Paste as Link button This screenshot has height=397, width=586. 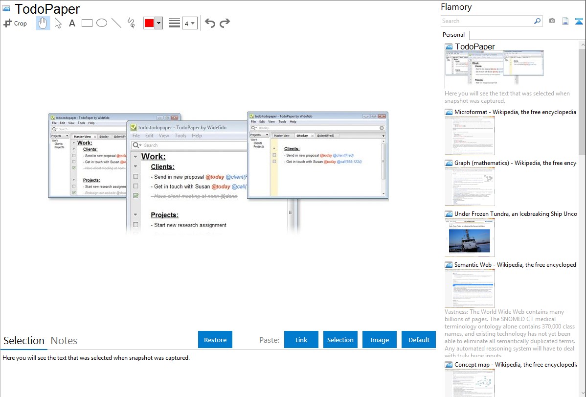point(301,340)
